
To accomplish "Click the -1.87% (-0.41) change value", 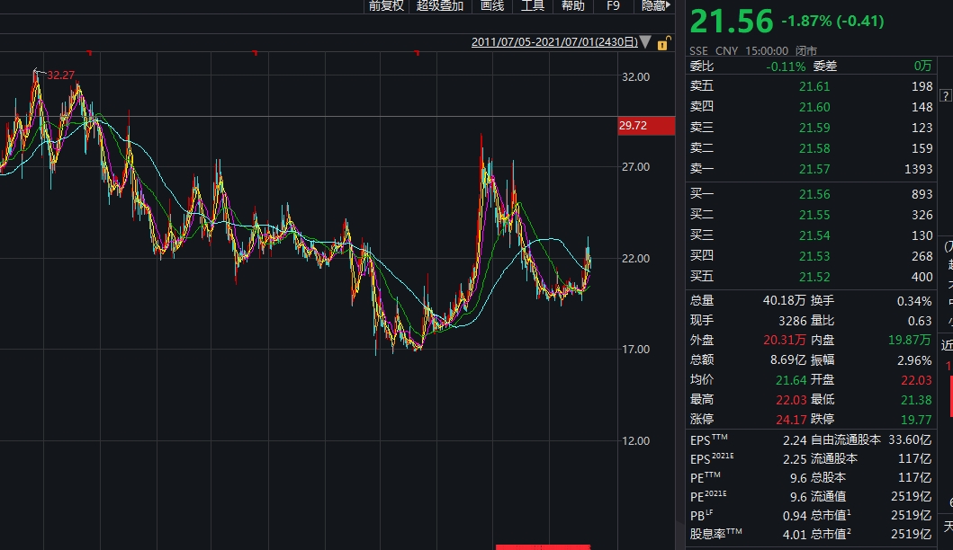I will 832,22.
